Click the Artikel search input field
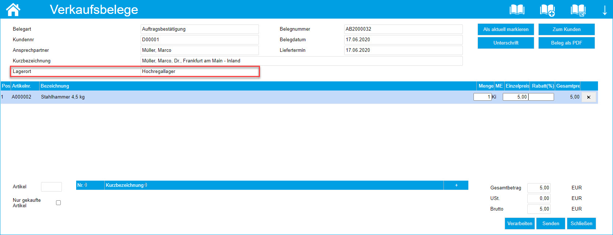The width and height of the screenshot is (613, 235). pyautogui.click(x=51, y=187)
